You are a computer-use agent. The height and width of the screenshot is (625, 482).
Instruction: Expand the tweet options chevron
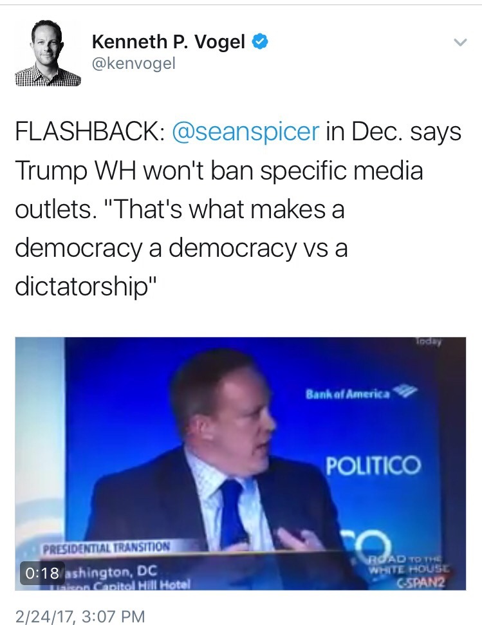(x=460, y=42)
